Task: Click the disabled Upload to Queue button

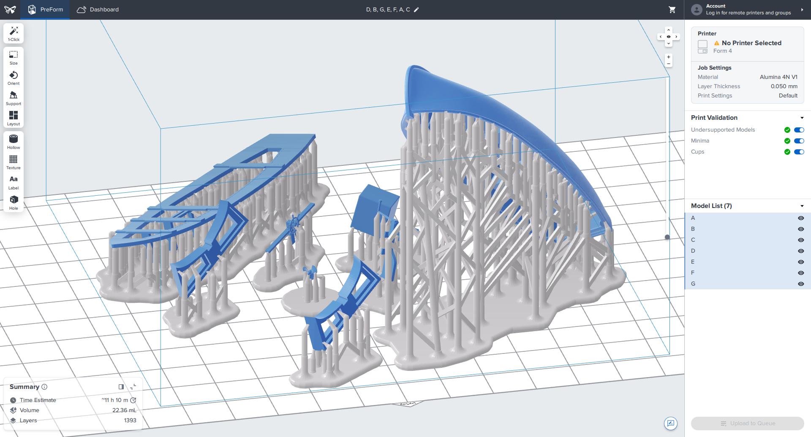Action: 747,424
